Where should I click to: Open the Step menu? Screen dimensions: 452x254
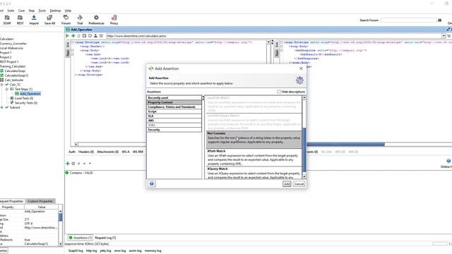pyautogui.click(x=31, y=11)
